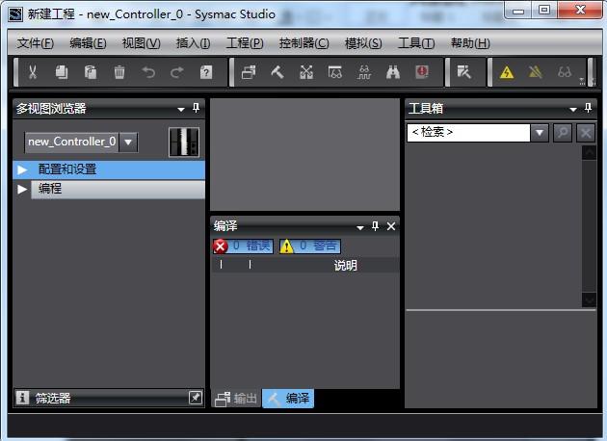Select the 编程 row
This screenshot has height=441, width=607.
tap(118, 189)
